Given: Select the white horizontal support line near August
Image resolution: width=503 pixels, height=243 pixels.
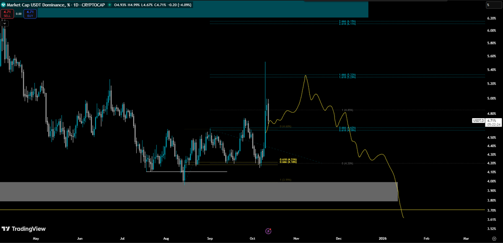Looking at the screenshot, I should (x=187, y=171).
